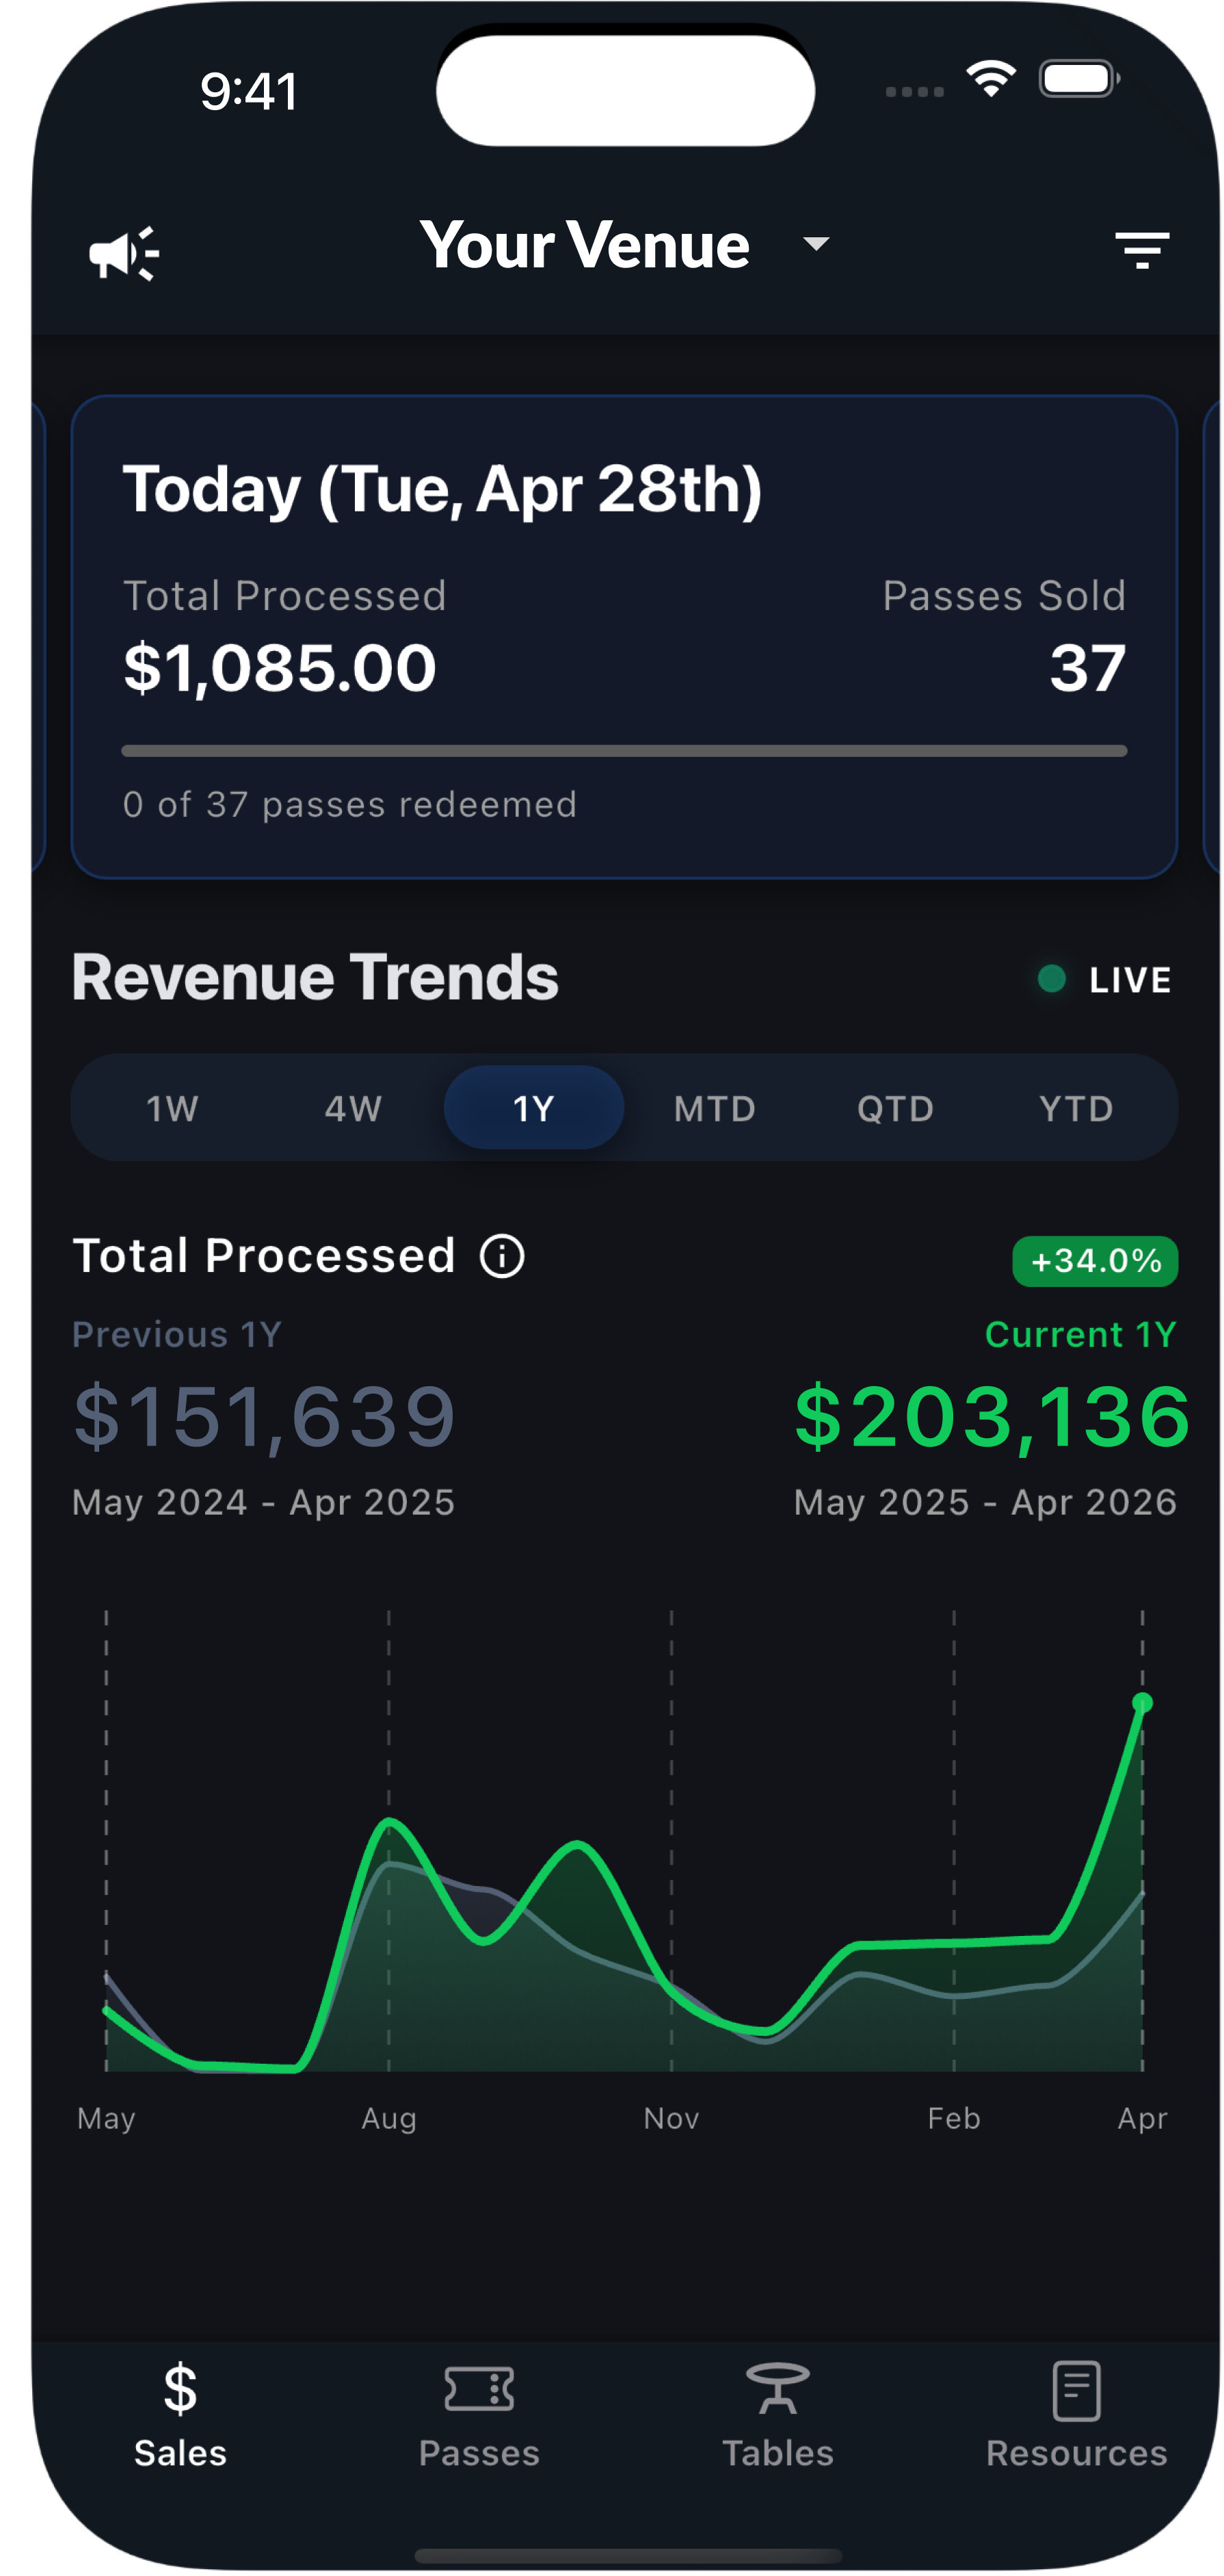Open the Tables tab icon

point(777,2389)
